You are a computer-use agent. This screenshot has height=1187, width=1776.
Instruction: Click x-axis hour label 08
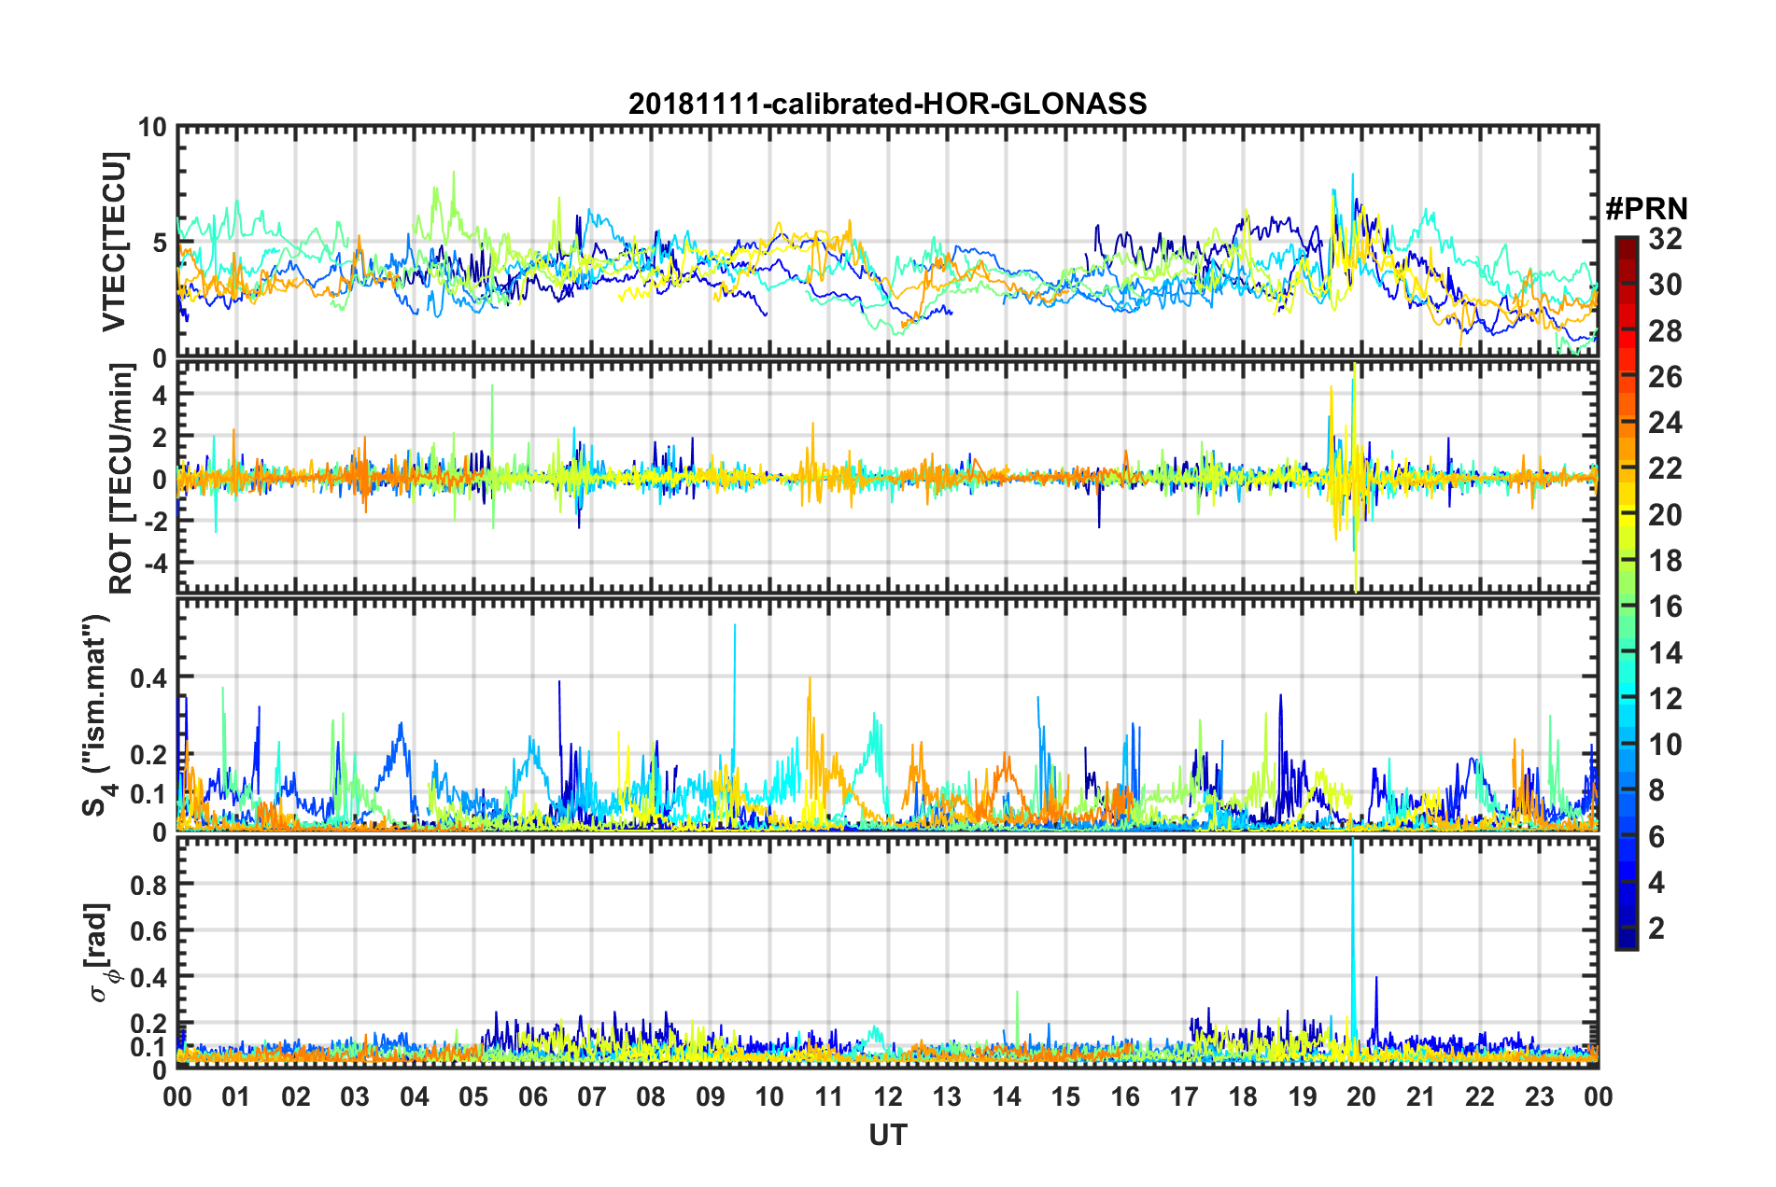pyautogui.click(x=651, y=1096)
